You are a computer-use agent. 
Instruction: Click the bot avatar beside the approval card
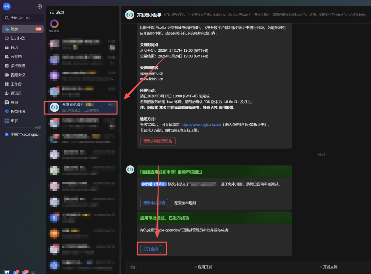(x=130, y=170)
